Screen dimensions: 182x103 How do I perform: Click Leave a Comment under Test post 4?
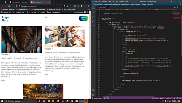[74, 52]
